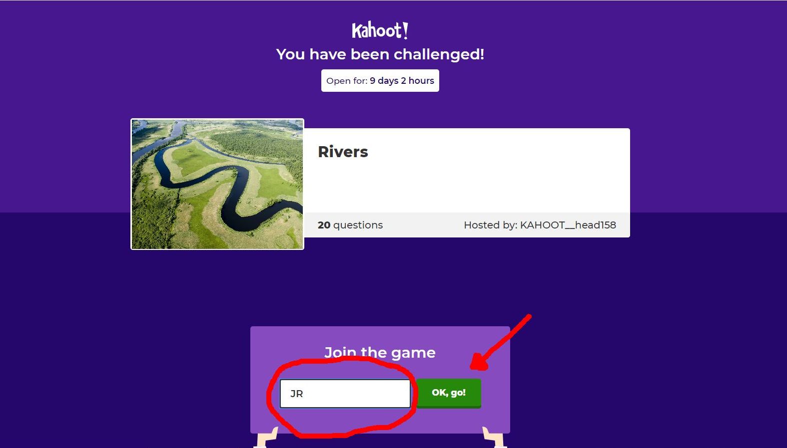Screen dimensions: 787x448
Task: Click the 20 questions label
Action: click(x=350, y=225)
